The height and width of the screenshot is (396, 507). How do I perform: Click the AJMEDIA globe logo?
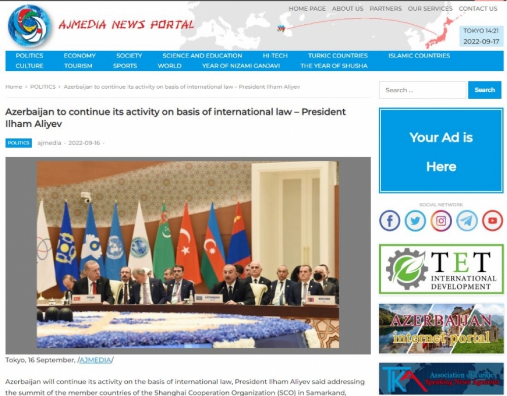pyautogui.click(x=29, y=26)
